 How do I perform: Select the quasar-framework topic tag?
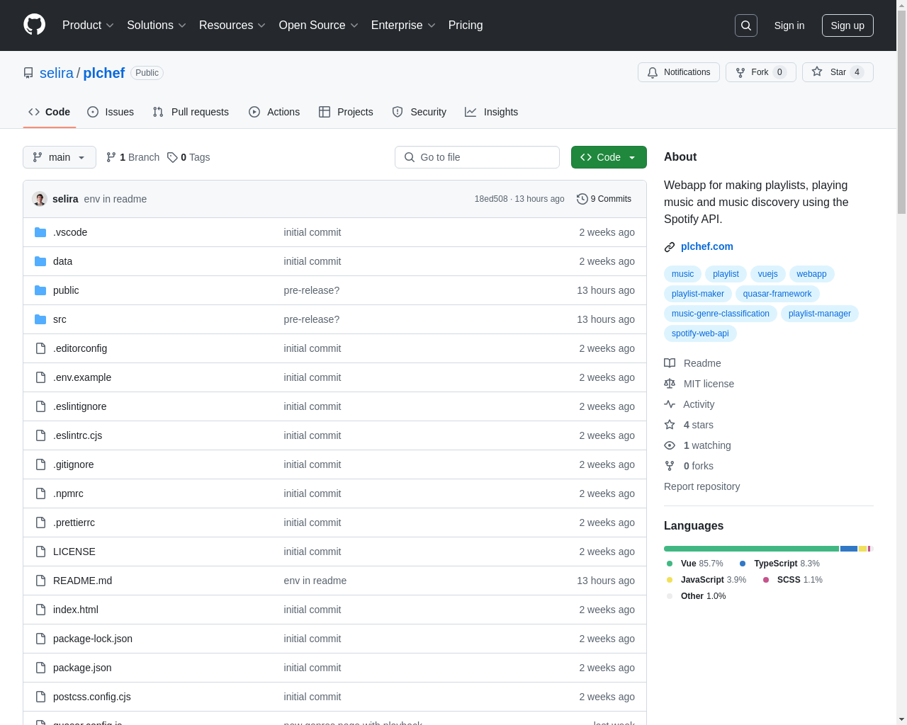777,294
